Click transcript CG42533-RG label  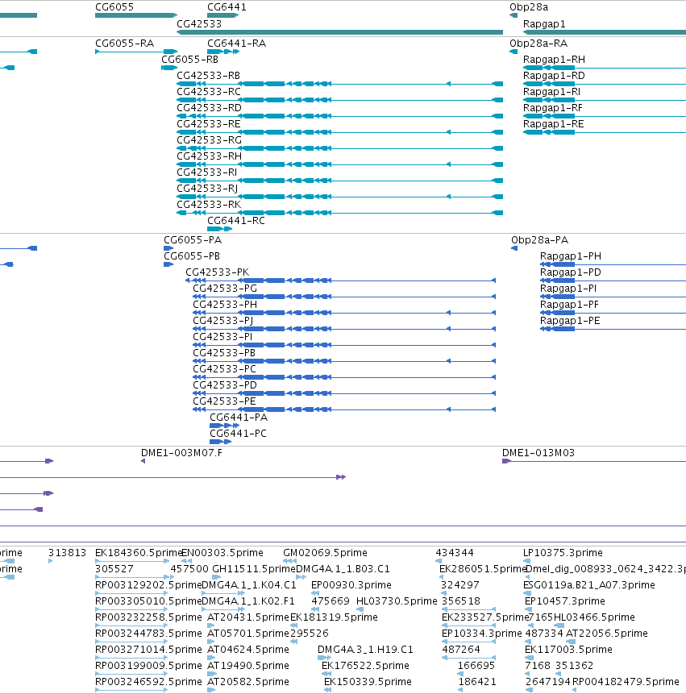209,140
